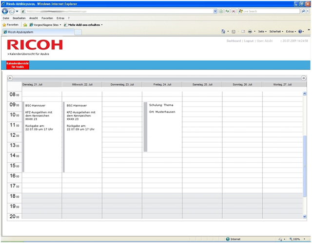Select the Kalenderübersicht für Azubis red tab

point(18,65)
